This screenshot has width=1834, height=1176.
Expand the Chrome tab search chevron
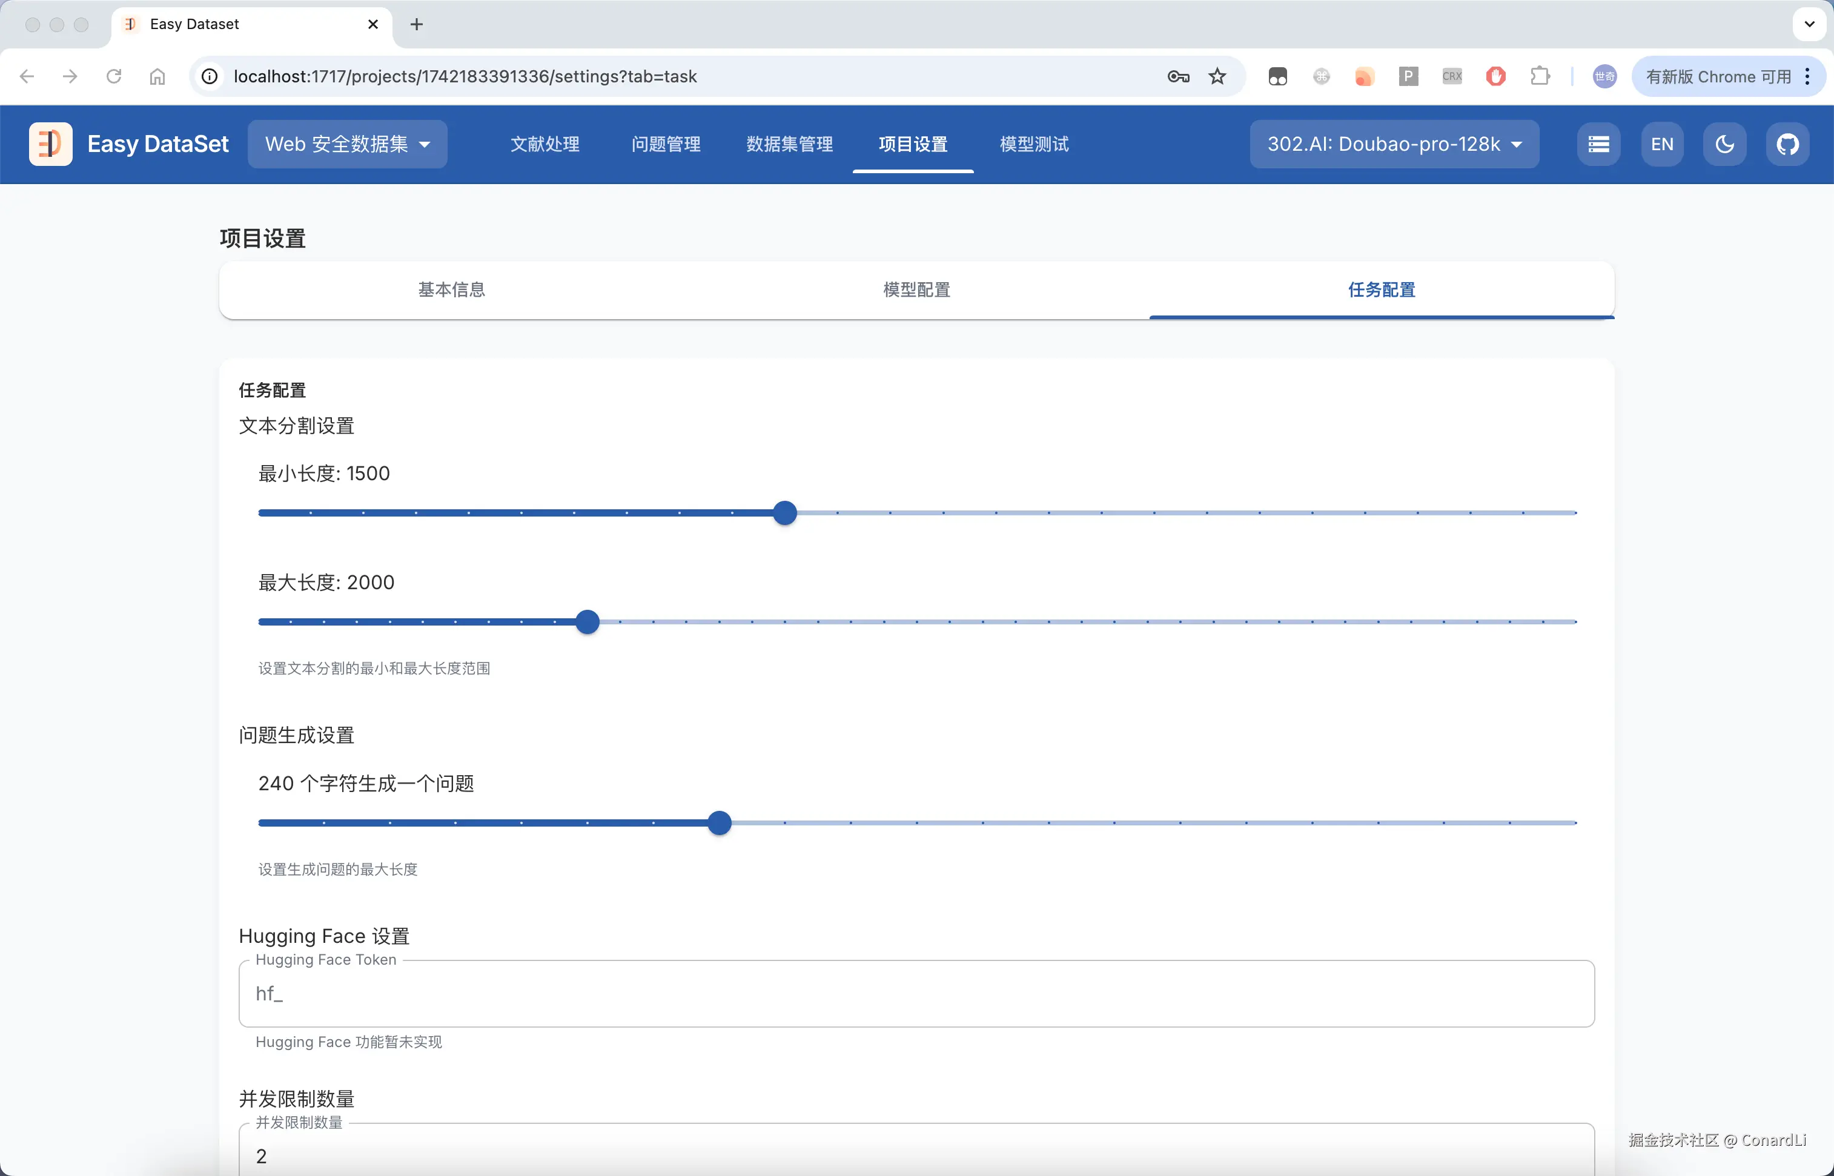pos(1809,24)
